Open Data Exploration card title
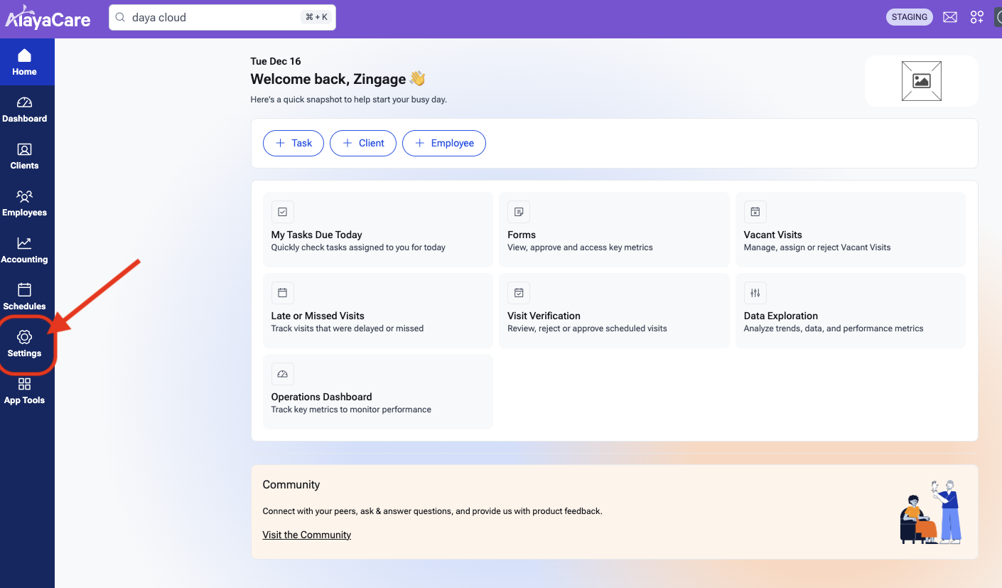The height and width of the screenshot is (588, 1002). coord(781,316)
